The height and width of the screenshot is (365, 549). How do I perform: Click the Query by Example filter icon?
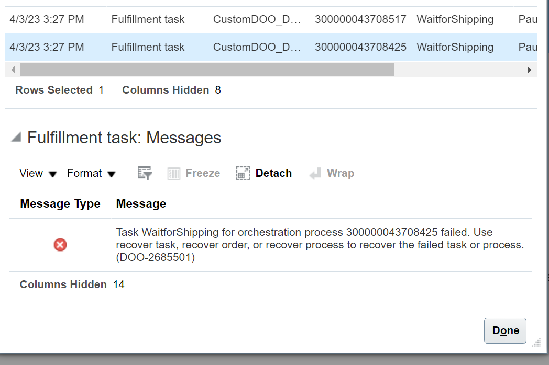145,173
